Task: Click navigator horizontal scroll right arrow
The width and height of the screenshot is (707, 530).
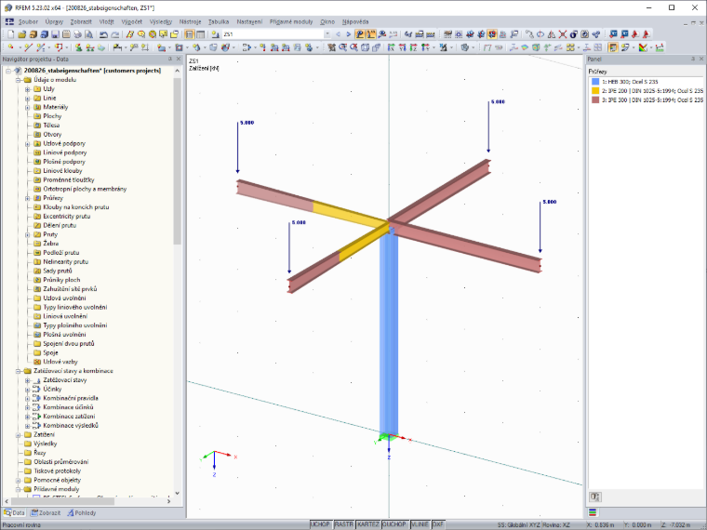Action: click(169, 501)
